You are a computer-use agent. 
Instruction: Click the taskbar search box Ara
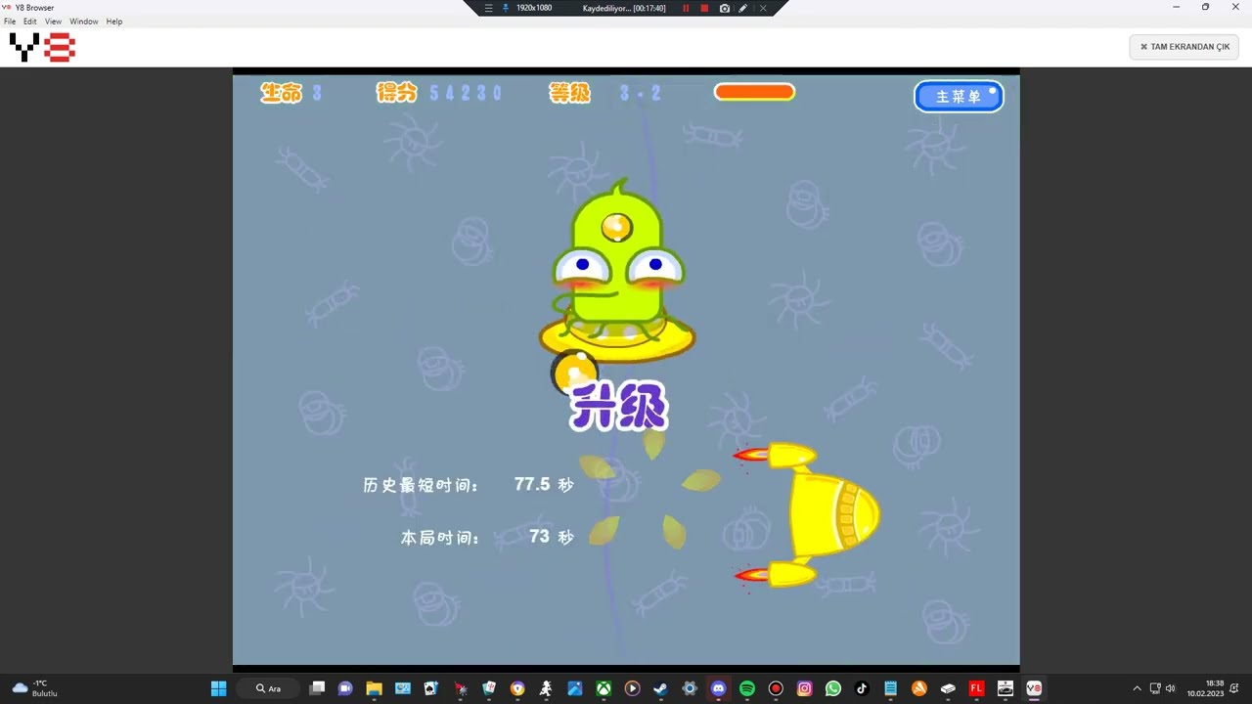[x=268, y=688]
